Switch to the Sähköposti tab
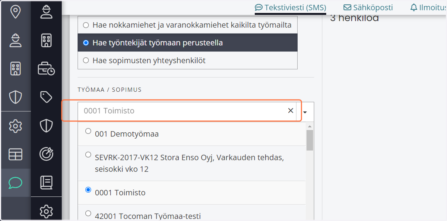 coord(368,7)
